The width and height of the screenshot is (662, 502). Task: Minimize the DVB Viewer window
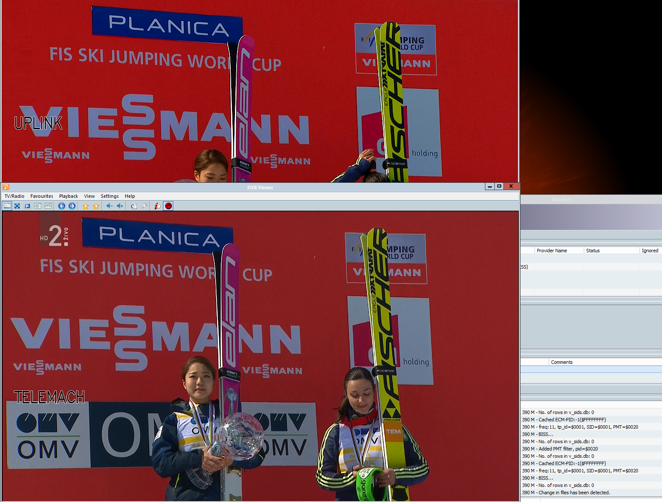[x=490, y=186]
